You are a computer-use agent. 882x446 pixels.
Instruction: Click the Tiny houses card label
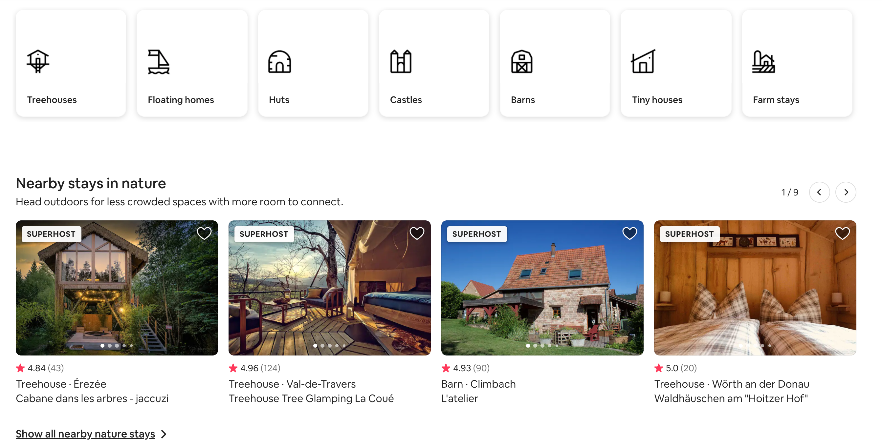pos(657,100)
